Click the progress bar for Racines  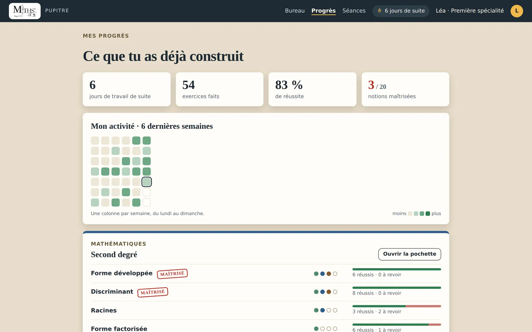tap(397, 306)
